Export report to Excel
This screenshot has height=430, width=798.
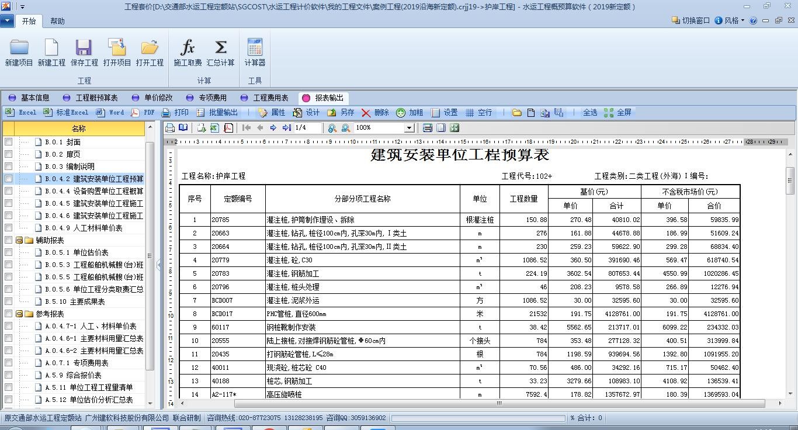21,112
